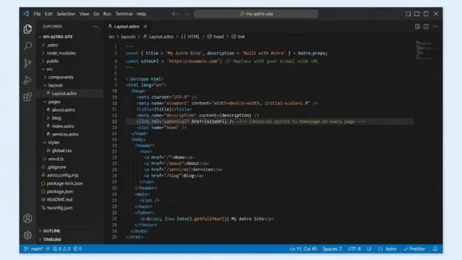Toggle panel layout icon
The height and width of the screenshot is (260, 462).
pyautogui.click(x=417, y=14)
